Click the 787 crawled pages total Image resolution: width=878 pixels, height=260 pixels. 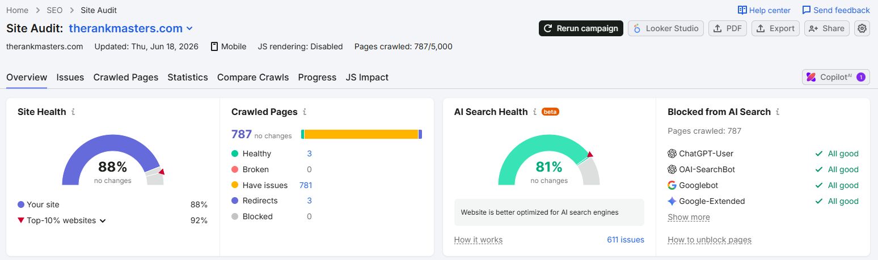[x=242, y=134]
